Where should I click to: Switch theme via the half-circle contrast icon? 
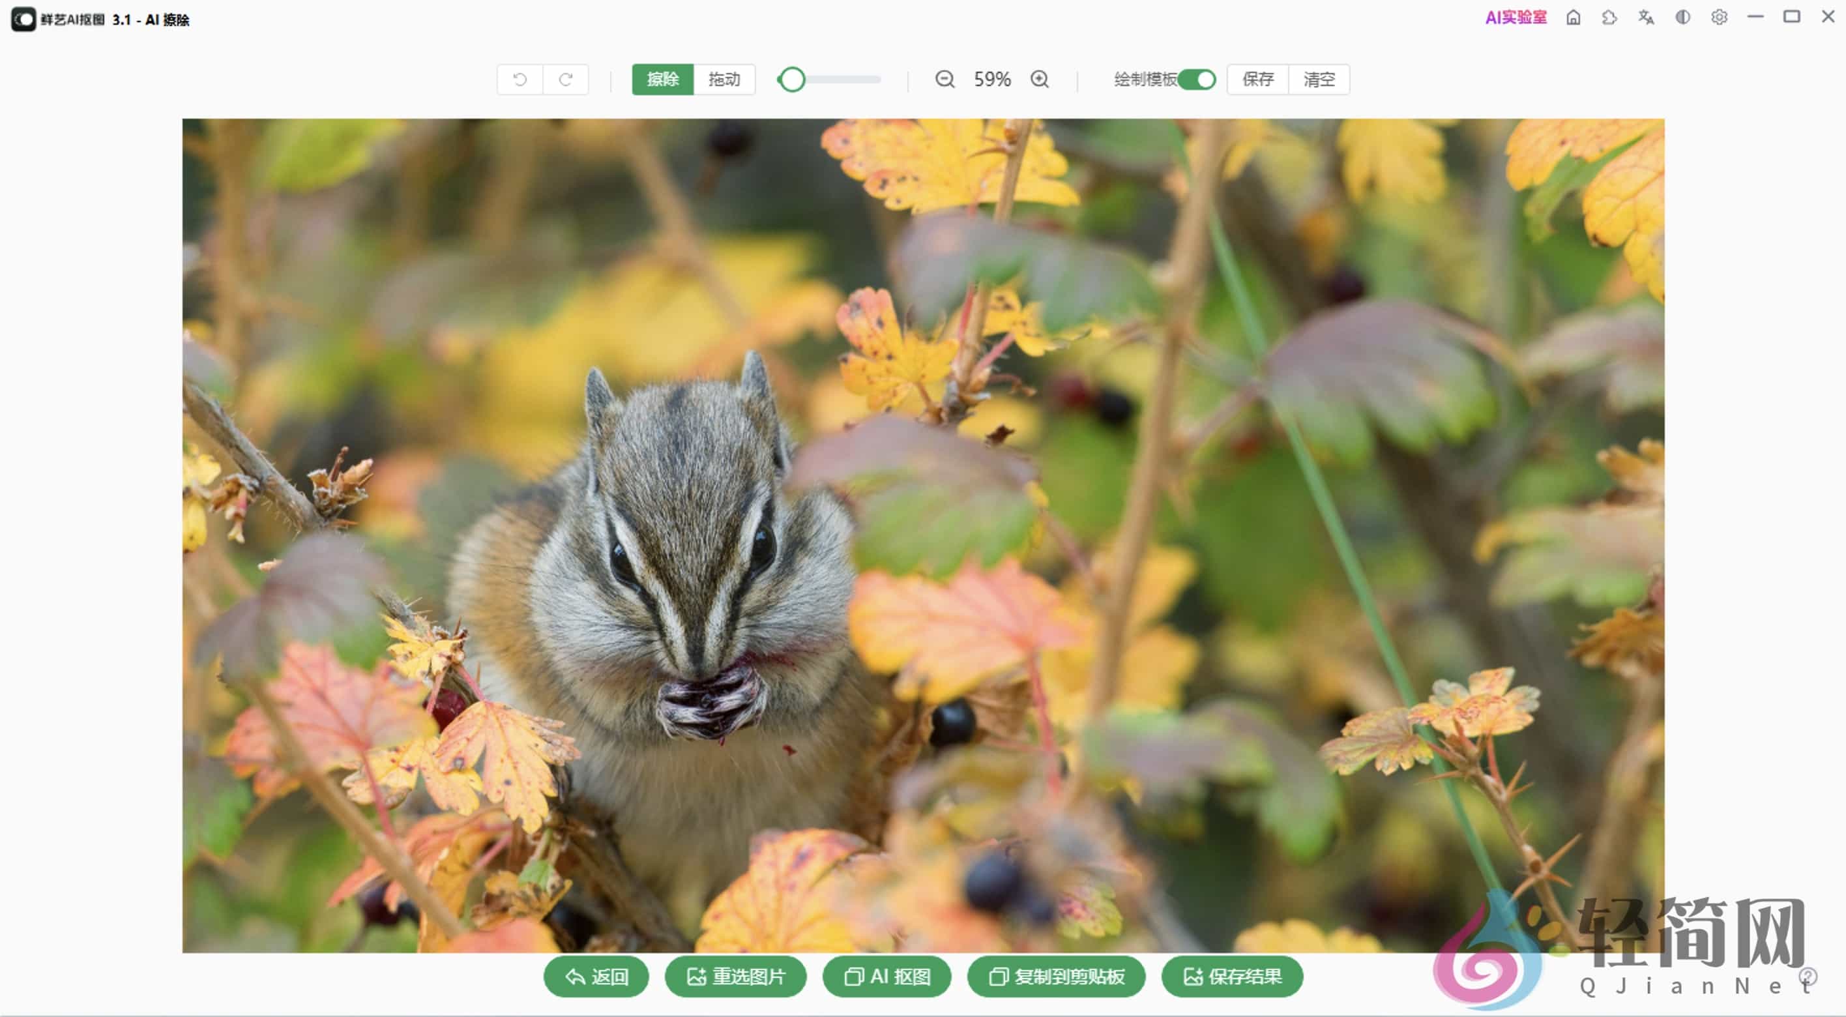(x=1682, y=17)
